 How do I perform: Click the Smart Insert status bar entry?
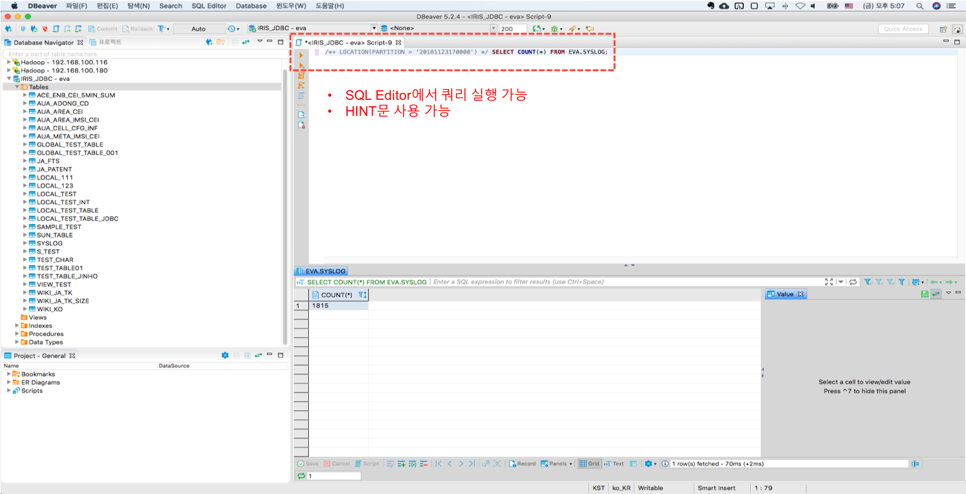point(717,488)
